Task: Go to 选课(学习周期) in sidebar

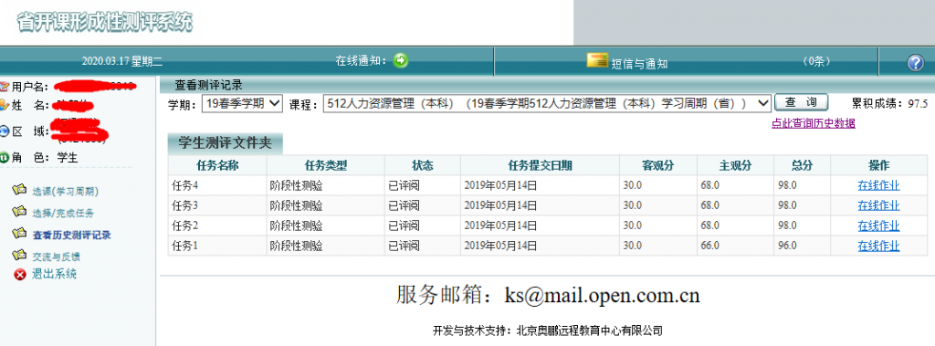Action: point(65,192)
